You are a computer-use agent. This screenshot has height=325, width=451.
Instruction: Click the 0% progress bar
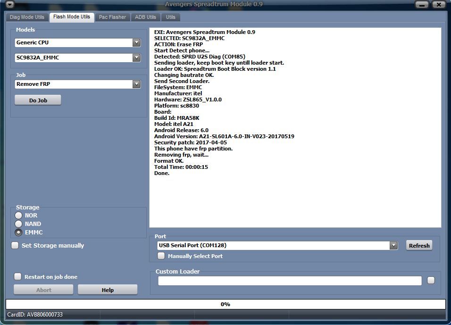tap(225, 304)
